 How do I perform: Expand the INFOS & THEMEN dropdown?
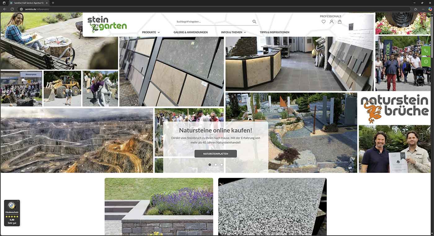(x=233, y=32)
